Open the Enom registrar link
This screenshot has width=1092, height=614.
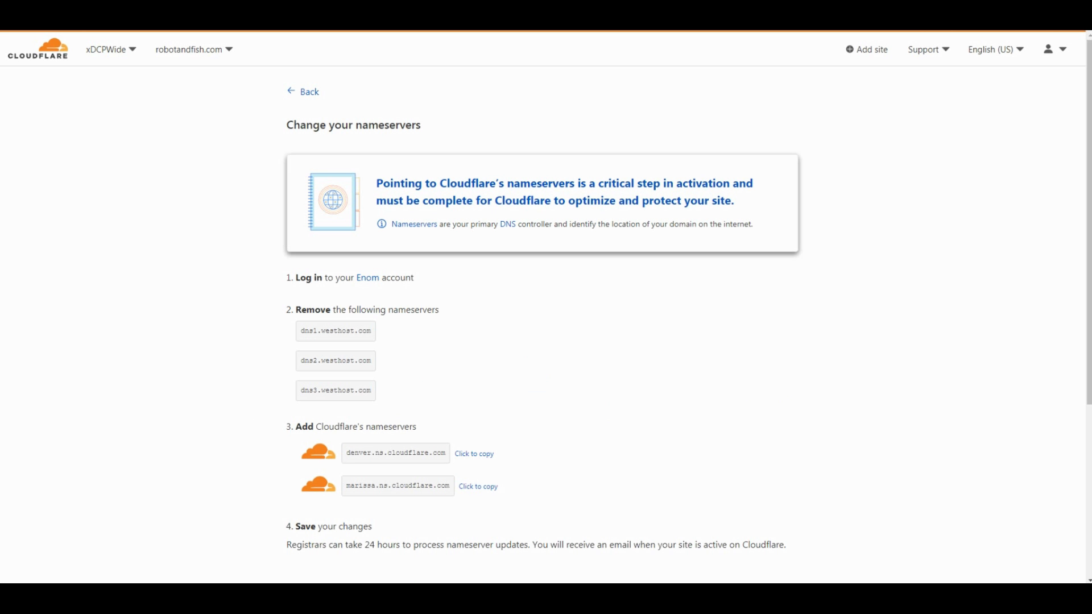click(x=367, y=277)
